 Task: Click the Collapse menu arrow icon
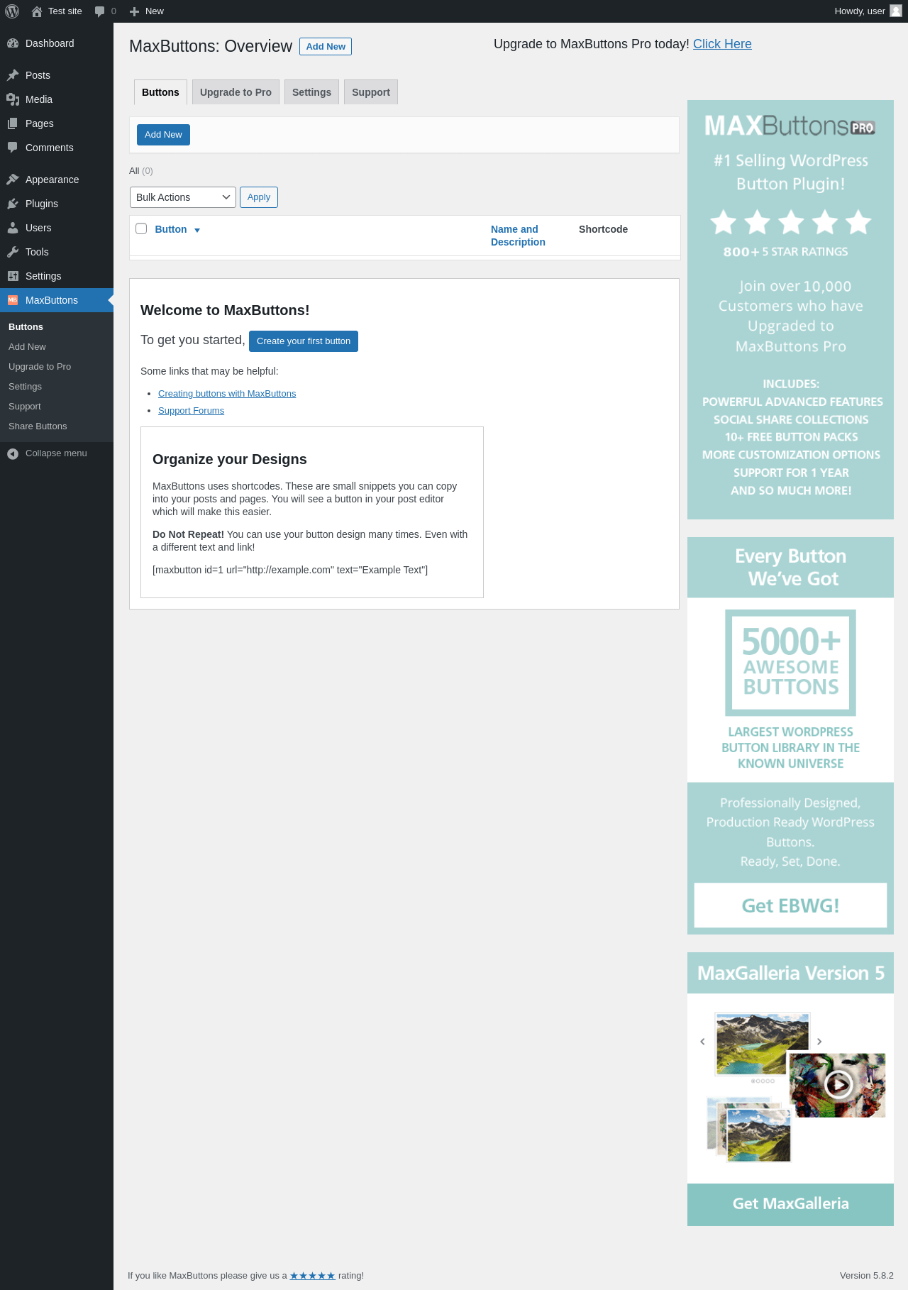pyautogui.click(x=13, y=453)
